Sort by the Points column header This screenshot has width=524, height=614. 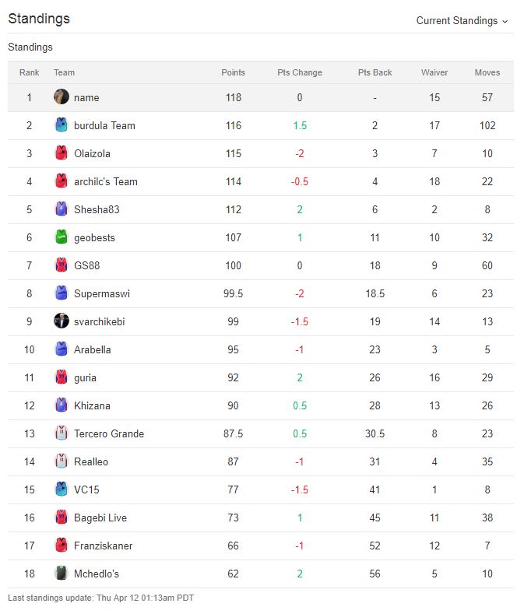[x=233, y=72]
